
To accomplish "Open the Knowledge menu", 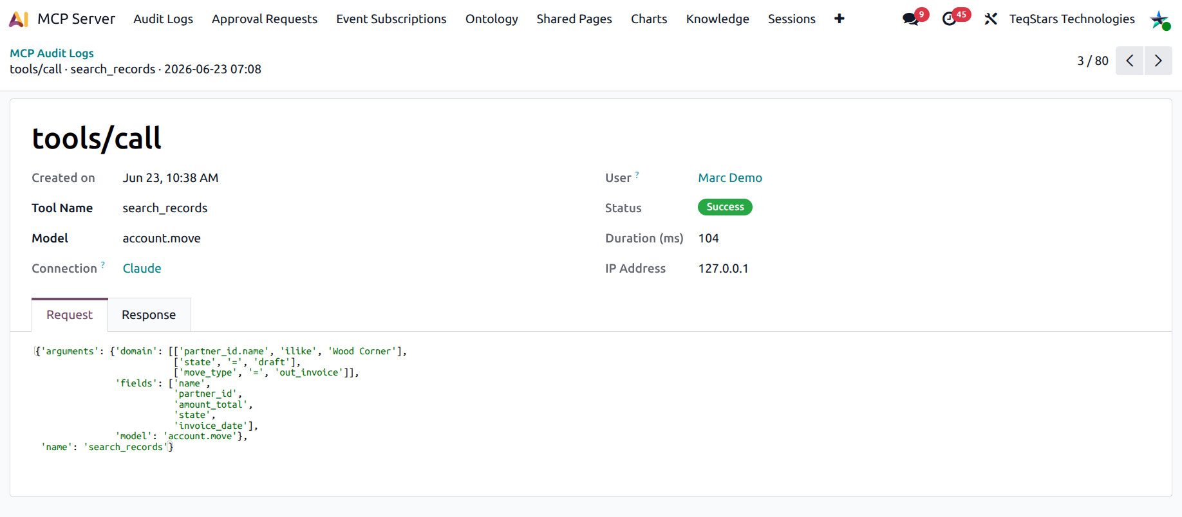I will pos(717,19).
